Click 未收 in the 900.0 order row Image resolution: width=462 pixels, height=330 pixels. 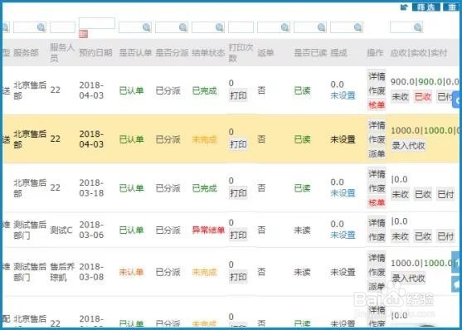click(400, 97)
